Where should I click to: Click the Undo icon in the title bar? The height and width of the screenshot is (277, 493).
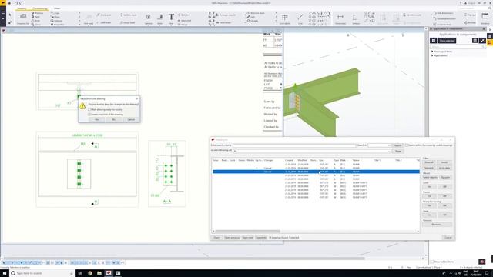(x=16, y=3)
